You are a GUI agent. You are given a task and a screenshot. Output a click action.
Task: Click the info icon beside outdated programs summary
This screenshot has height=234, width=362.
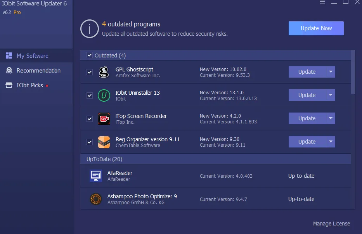pyautogui.click(x=89, y=29)
